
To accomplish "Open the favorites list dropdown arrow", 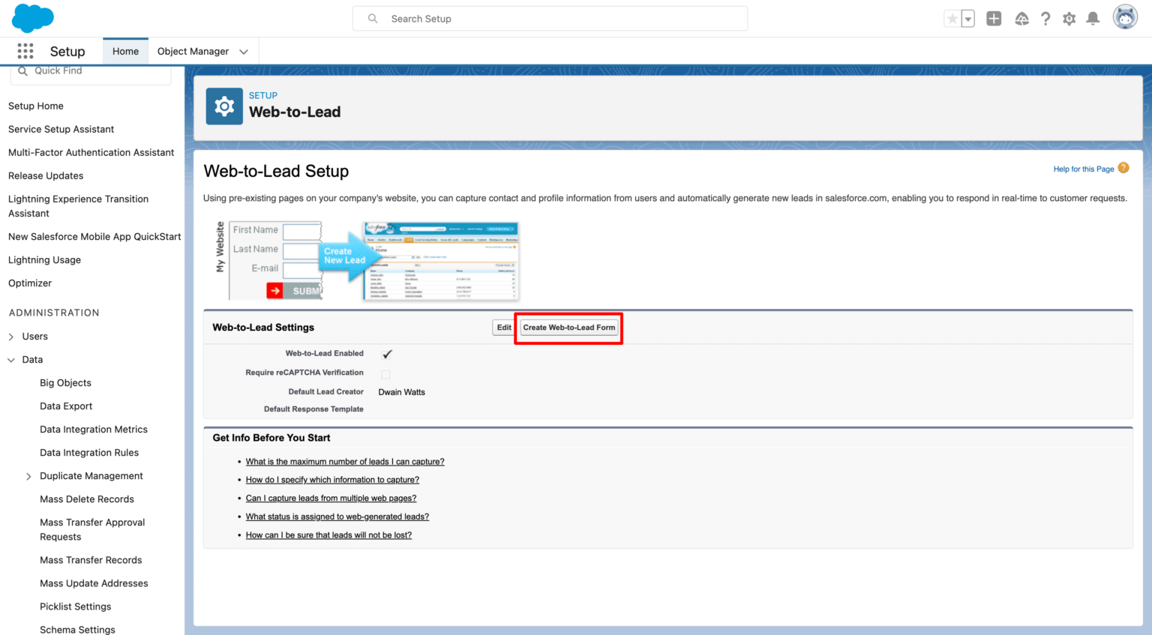I will tap(968, 19).
